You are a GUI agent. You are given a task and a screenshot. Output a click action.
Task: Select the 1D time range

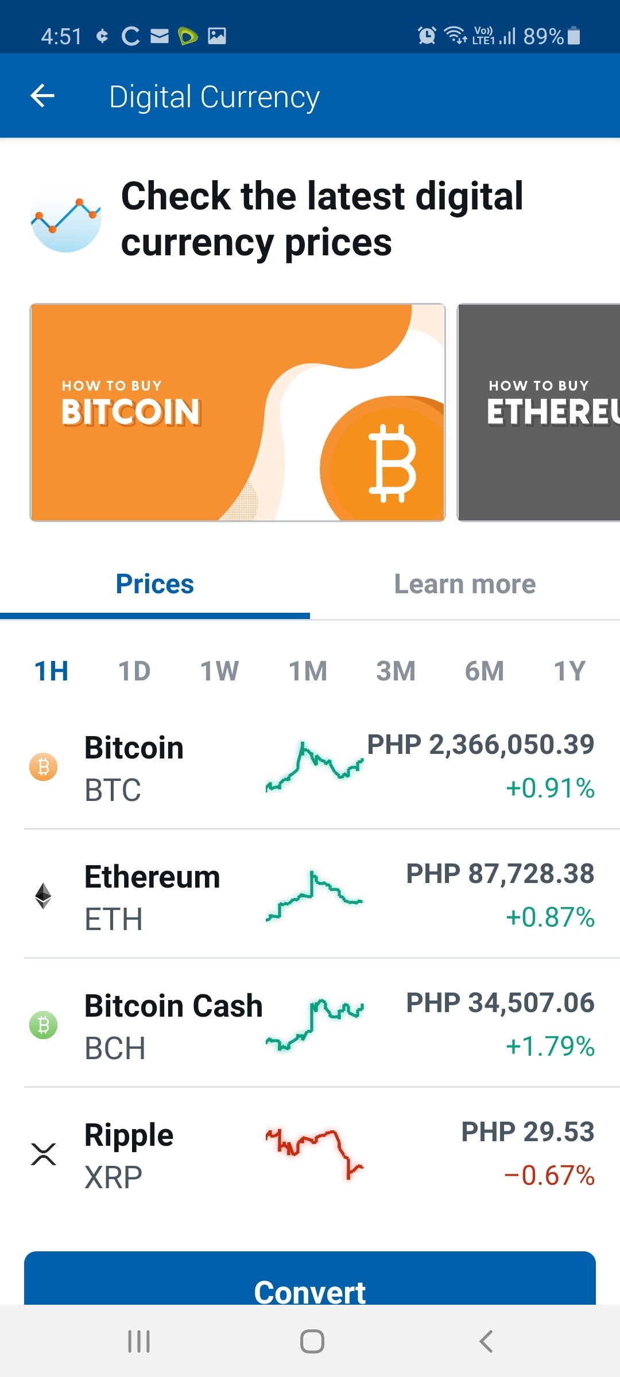point(134,671)
